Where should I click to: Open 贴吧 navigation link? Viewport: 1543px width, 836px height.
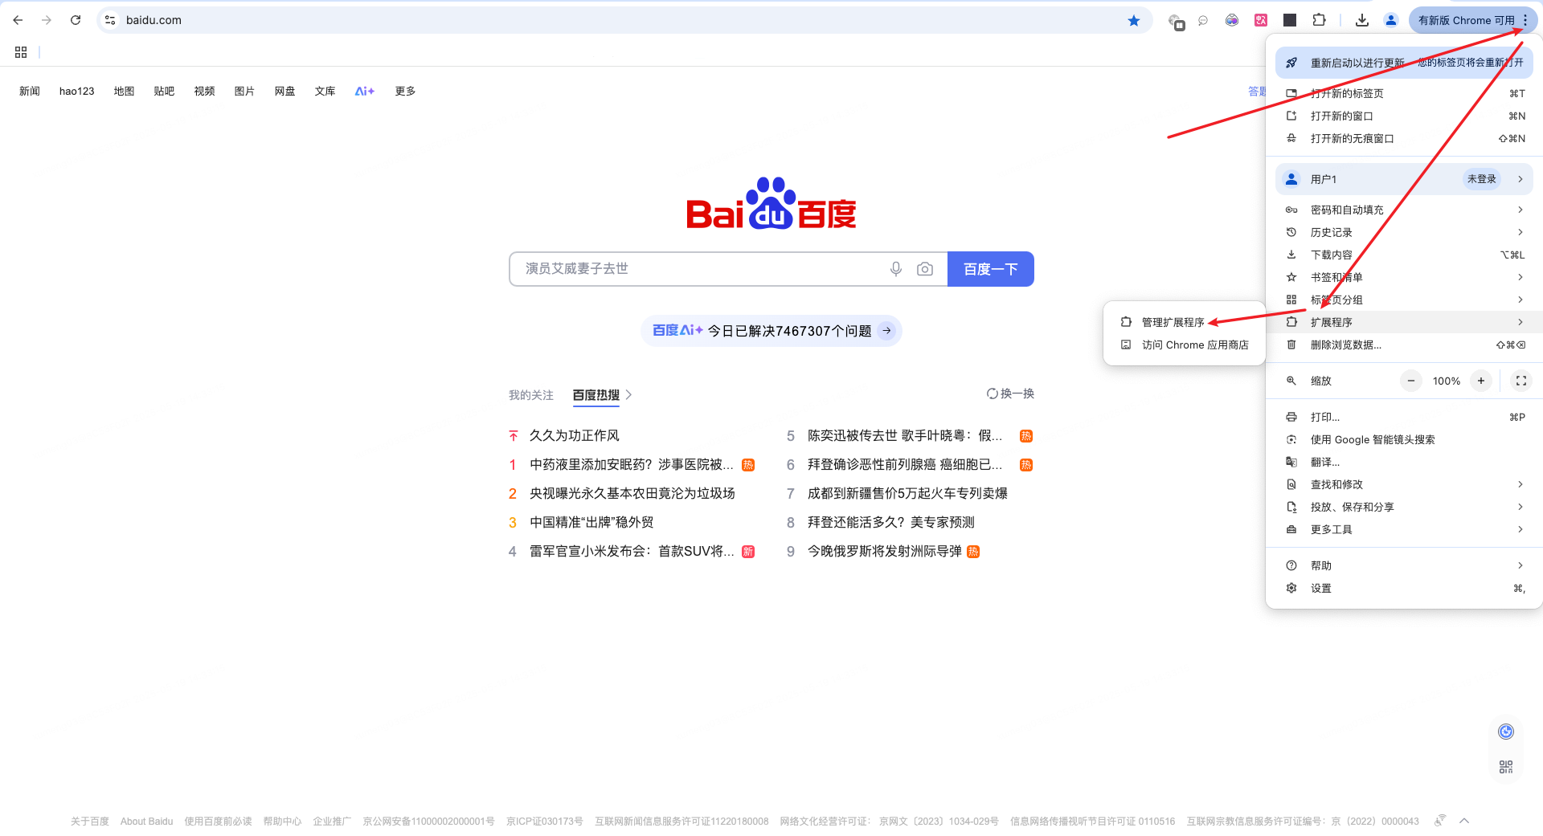pos(164,91)
